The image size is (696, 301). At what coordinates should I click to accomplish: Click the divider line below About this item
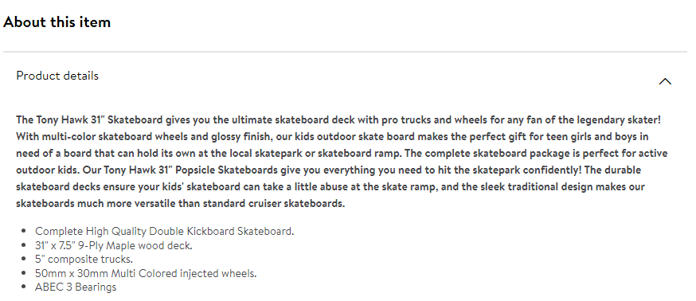click(345, 52)
